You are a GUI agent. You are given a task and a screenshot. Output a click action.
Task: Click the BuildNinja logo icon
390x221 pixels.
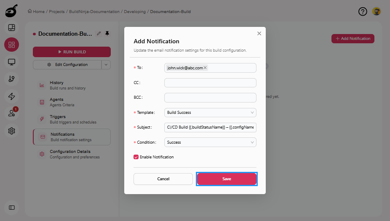click(x=11, y=11)
